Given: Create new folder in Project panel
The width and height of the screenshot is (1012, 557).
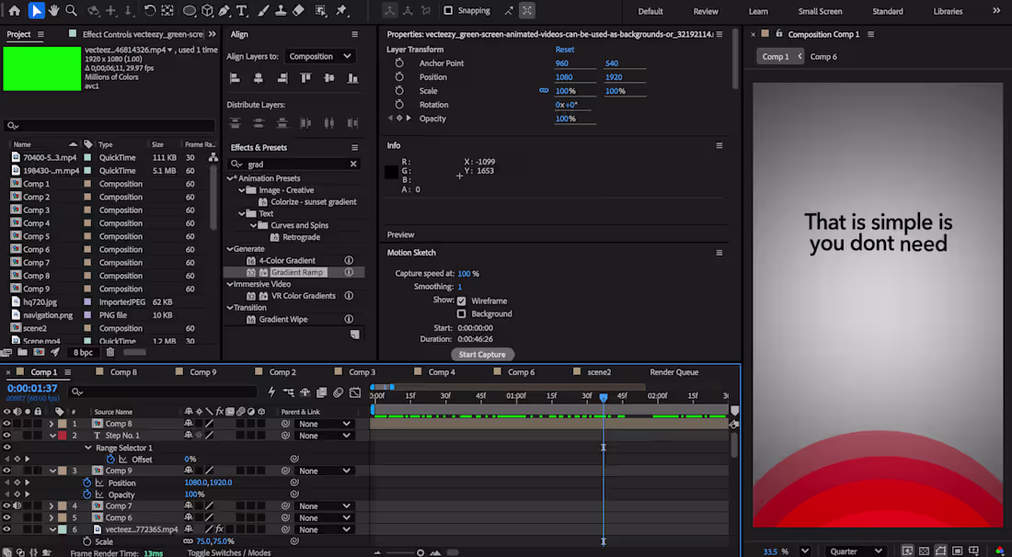Looking at the screenshot, I should [23, 352].
